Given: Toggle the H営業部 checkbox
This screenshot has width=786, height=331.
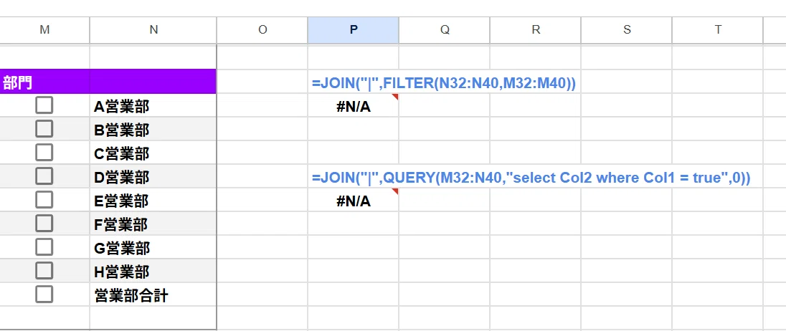Looking at the screenshot, I should (x=44, y=271).
